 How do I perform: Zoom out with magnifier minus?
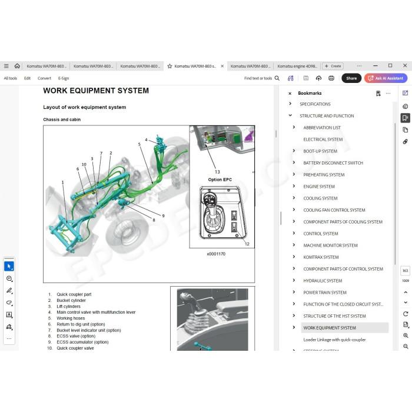tap(406, 346)
